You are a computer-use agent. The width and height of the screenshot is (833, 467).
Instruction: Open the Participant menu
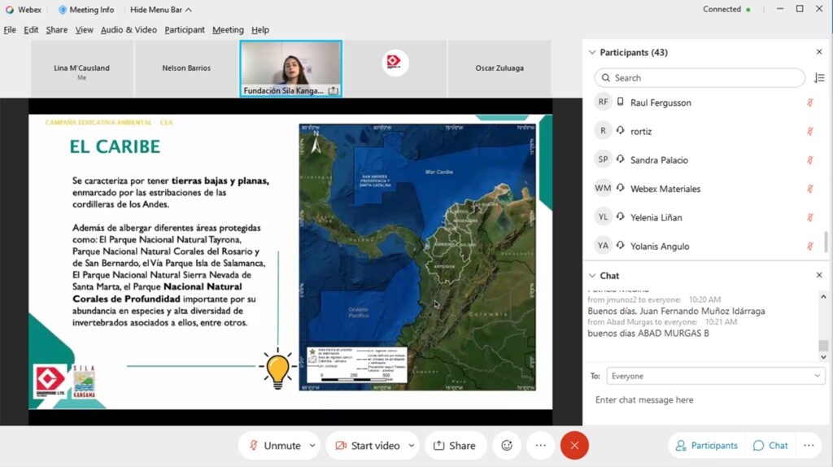pos(185,30)
